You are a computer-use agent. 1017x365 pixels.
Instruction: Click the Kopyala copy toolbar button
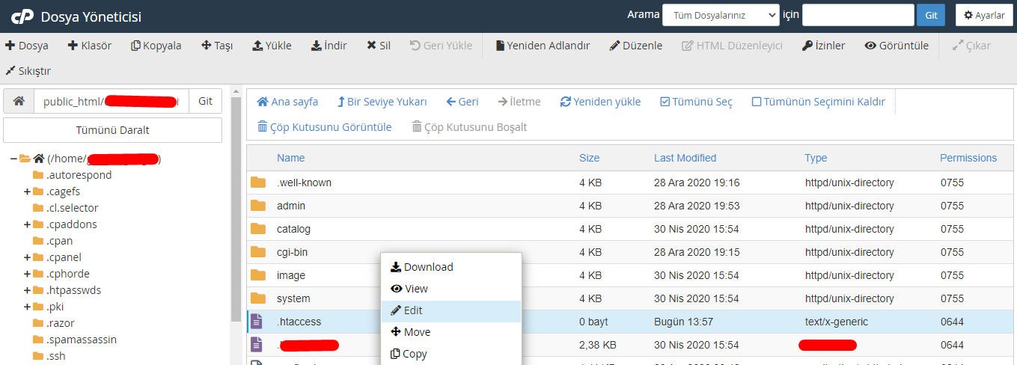156,46
